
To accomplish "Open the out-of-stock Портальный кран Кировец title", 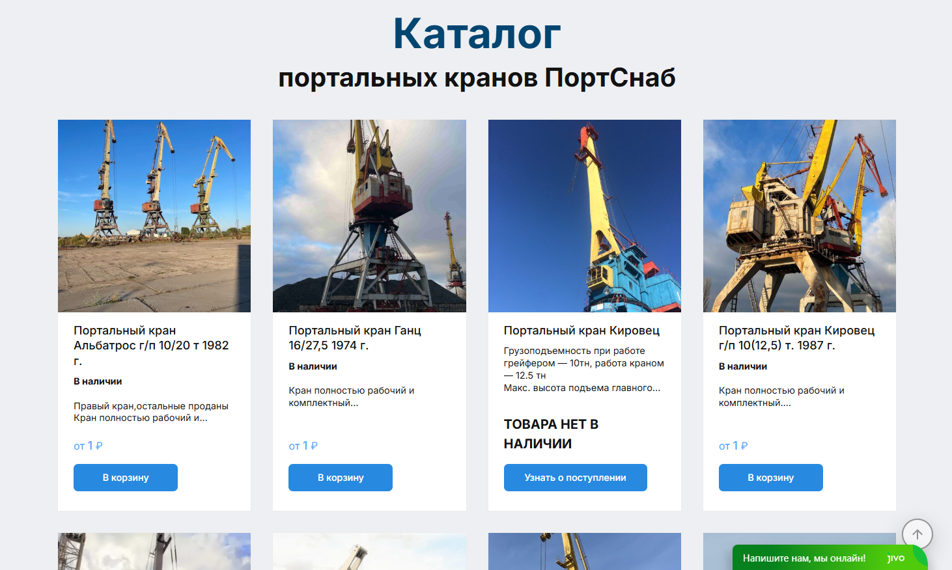I will click(581, 331).
